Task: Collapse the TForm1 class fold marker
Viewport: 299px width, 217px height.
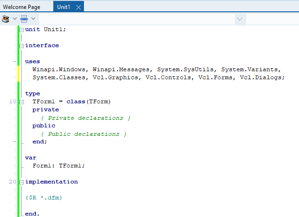Action: 22,102
